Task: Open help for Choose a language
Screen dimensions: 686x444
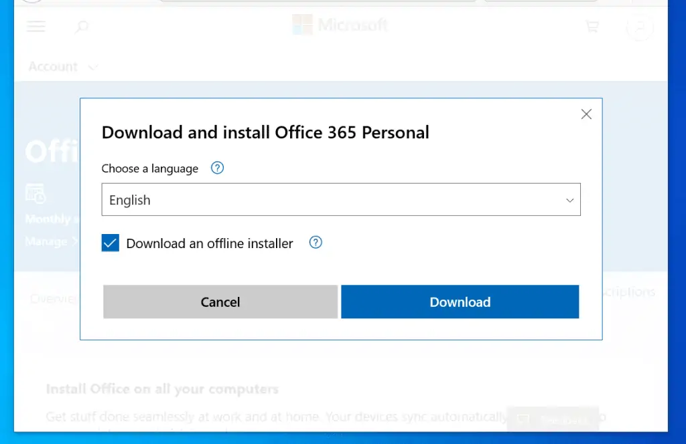Action: coord(216,168)
